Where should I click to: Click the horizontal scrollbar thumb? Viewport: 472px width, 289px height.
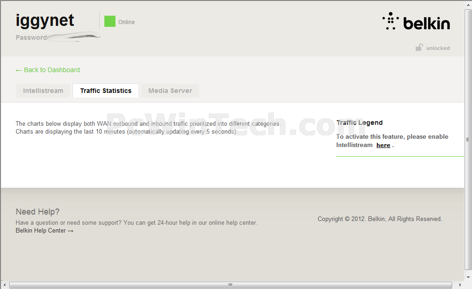[x=230, y=285]
